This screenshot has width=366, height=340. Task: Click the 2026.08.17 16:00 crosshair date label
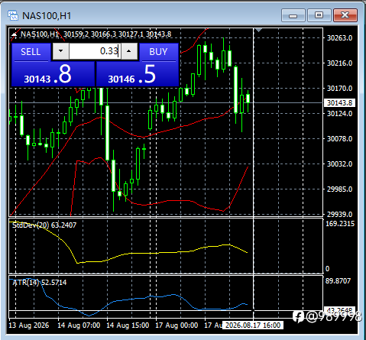pyautogui.click(x=253, y=325)
